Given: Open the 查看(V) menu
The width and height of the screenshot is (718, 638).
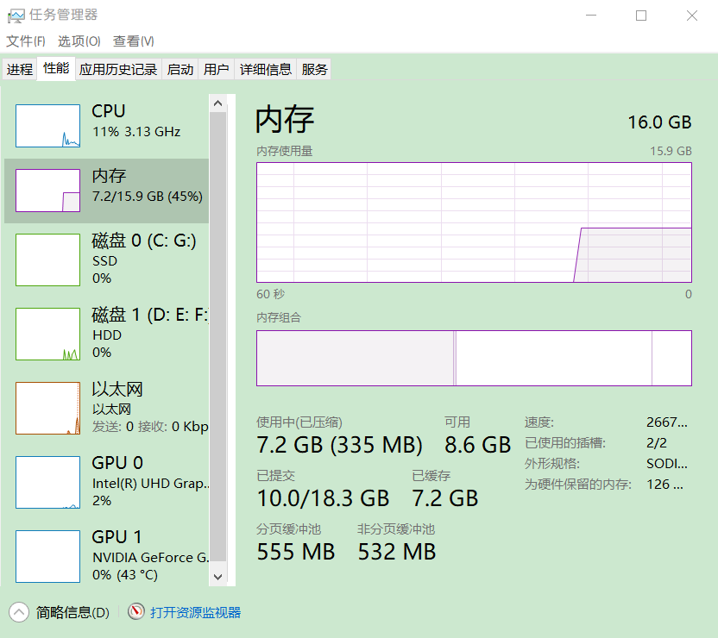Looking at the screenshot, I should tap(133, 41).
